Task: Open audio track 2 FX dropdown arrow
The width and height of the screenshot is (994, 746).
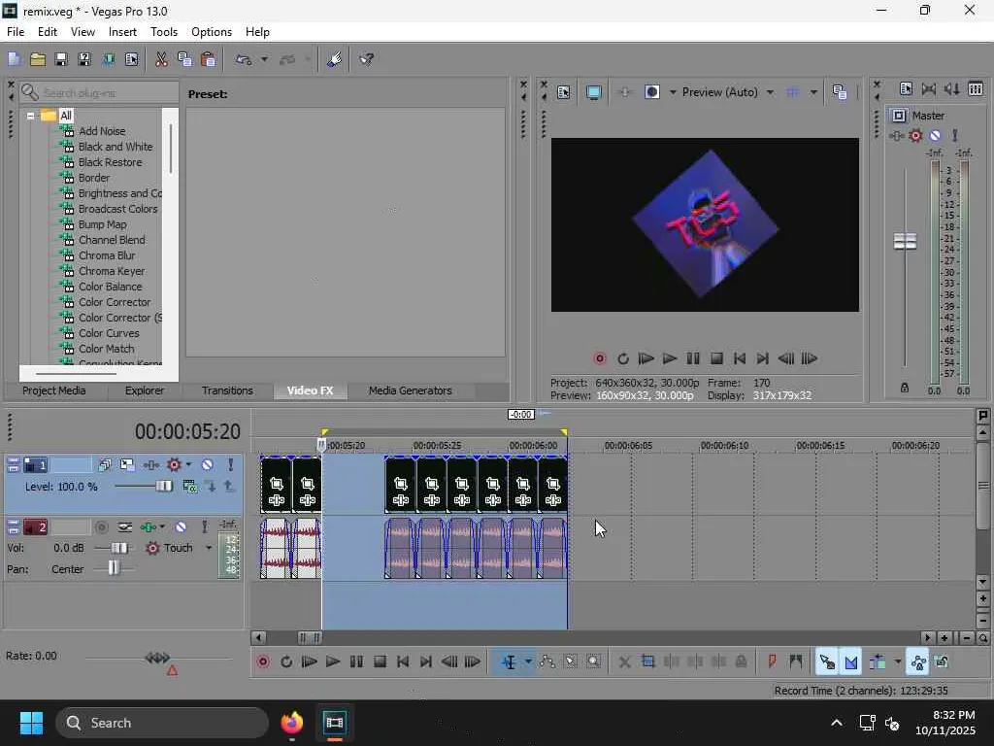Action: (x=162, y=527)
